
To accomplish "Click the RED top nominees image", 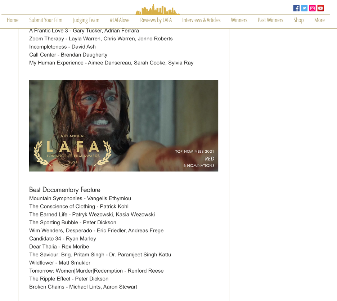I will click(123, 126).
